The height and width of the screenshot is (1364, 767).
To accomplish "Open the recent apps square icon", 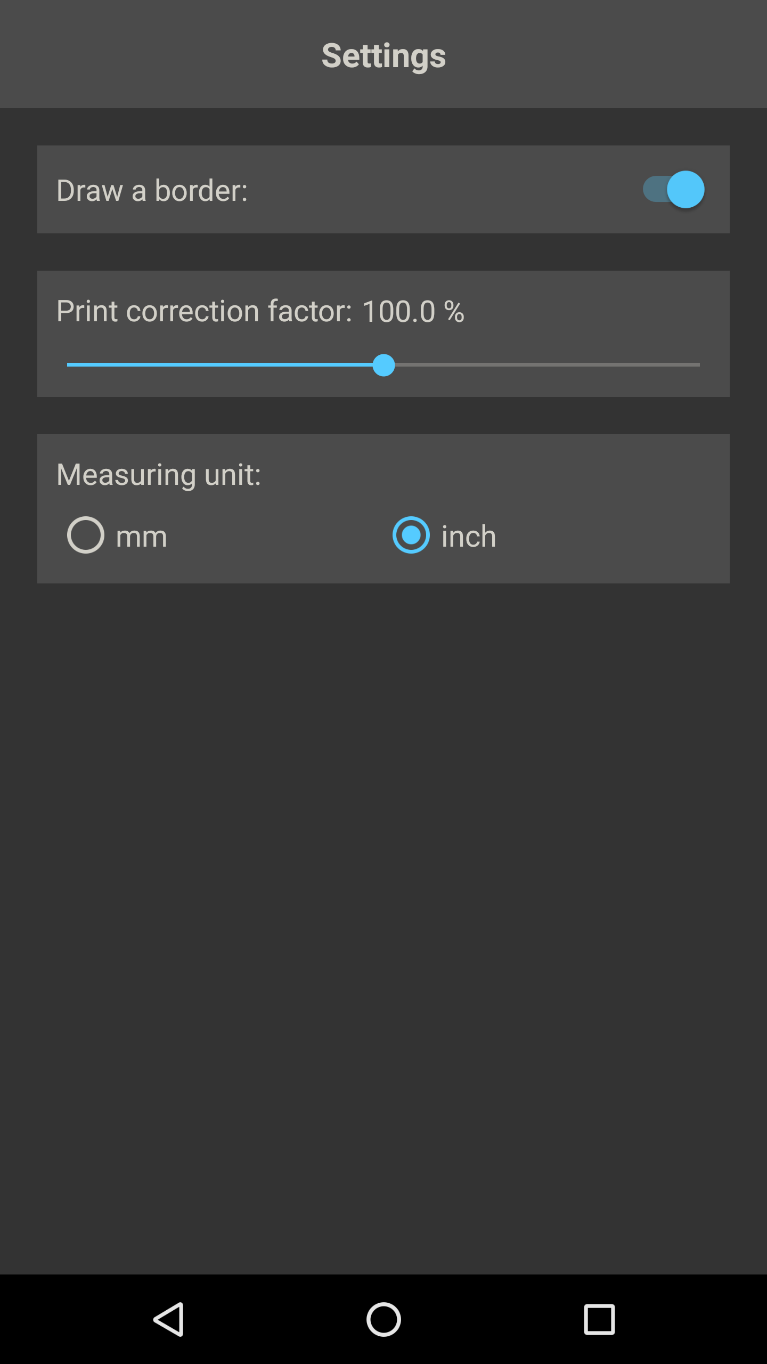I will [599, 1319].
